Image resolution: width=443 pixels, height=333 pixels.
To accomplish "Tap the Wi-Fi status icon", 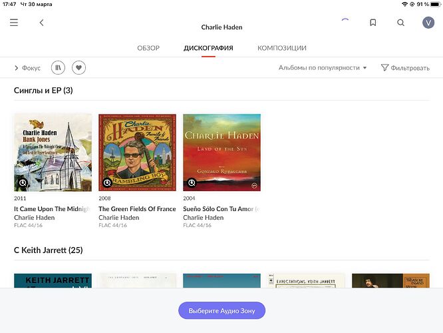I will click(404, 4).
